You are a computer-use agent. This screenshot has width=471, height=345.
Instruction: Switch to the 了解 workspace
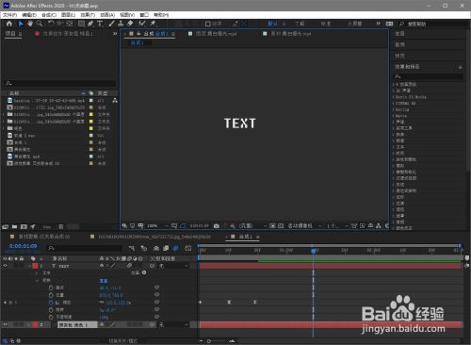pos(300,24)
